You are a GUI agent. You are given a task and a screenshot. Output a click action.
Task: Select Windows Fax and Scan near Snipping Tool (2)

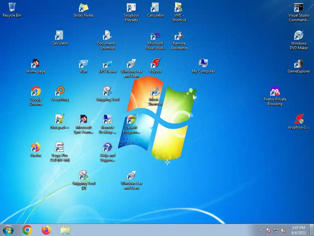pos(131,180)
